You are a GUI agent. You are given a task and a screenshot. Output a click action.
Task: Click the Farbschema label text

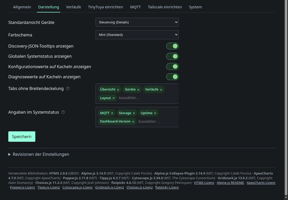point(20,35)
